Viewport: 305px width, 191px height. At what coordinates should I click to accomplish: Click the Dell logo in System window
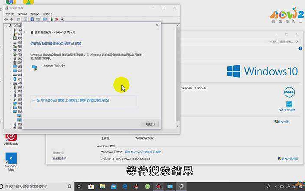(289, 92)
